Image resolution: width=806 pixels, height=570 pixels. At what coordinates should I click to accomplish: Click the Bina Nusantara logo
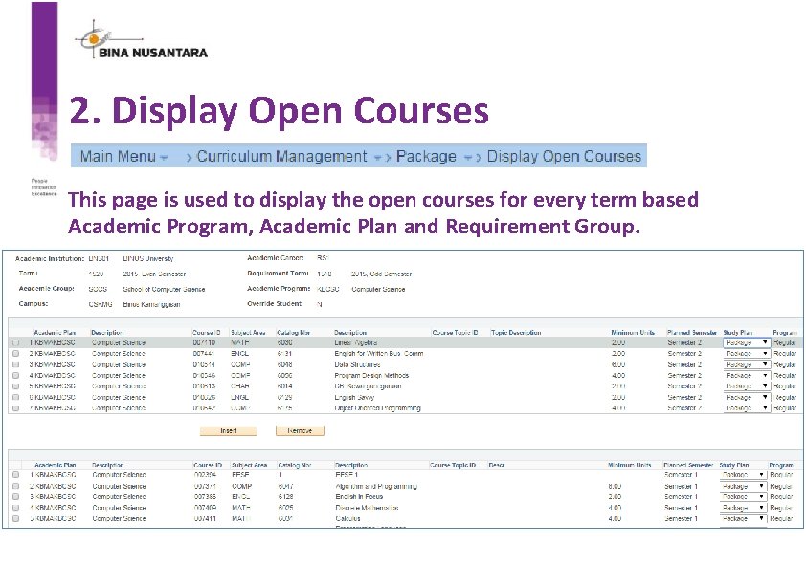(140, 39)
